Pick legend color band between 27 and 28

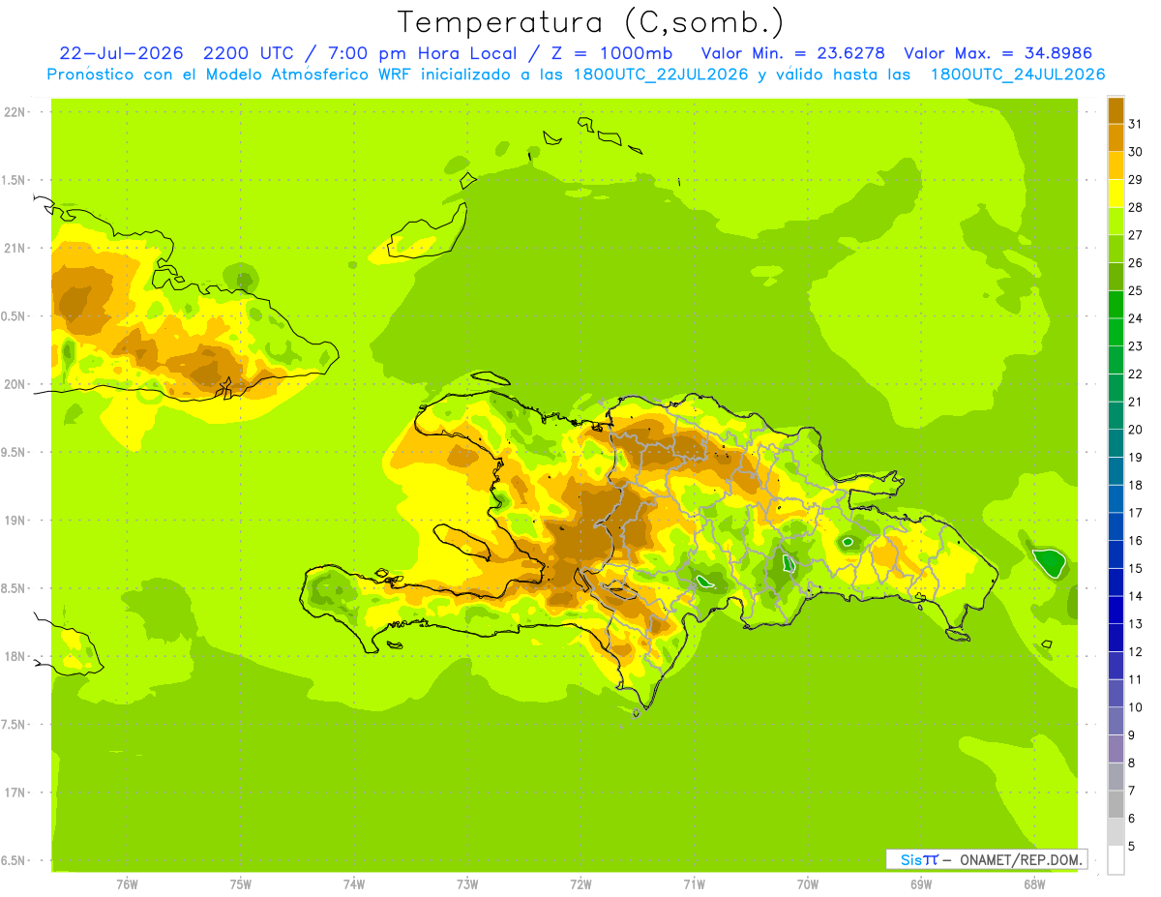[1116, 221]
